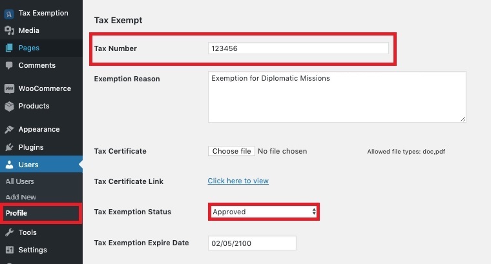Click the Tools wrench icon
The width and height of the screenshot is (491, 264).
pos(10,232)
